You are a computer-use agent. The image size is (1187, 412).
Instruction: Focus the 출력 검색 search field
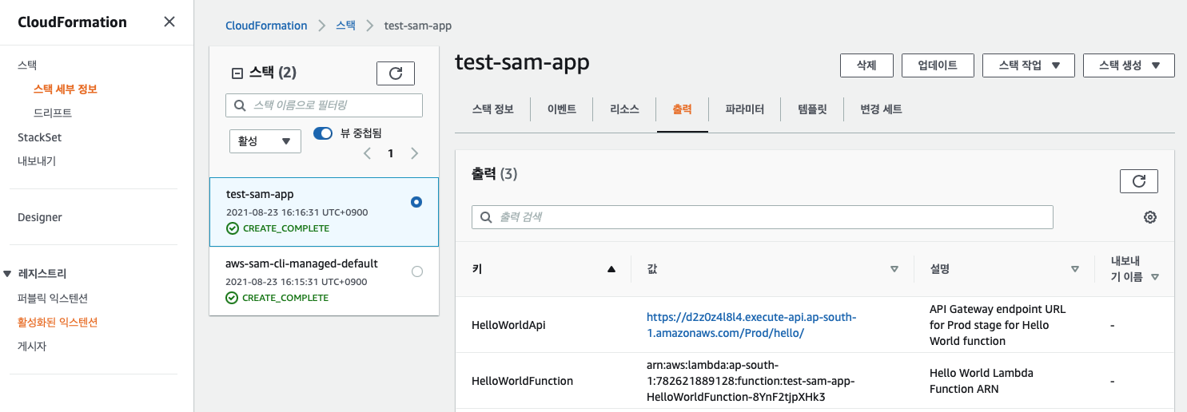click(x=763, y=217)
